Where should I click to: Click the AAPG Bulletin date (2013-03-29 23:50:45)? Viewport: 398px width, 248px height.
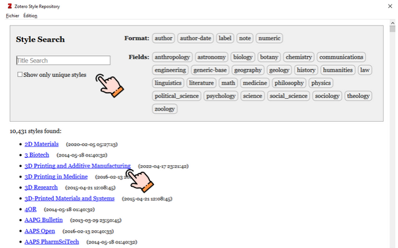(x=95, y=220)
